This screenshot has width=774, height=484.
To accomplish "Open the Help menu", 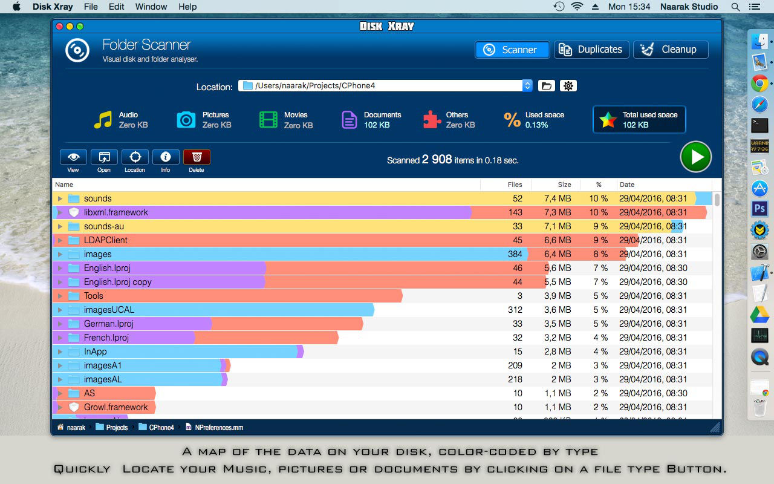I will click(187, 7).
